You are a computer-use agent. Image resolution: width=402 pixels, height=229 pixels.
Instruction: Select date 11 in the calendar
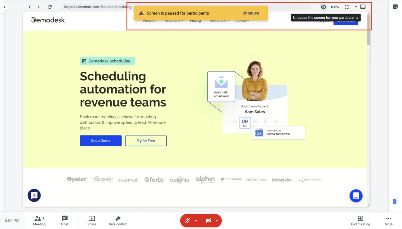[265, 122]
